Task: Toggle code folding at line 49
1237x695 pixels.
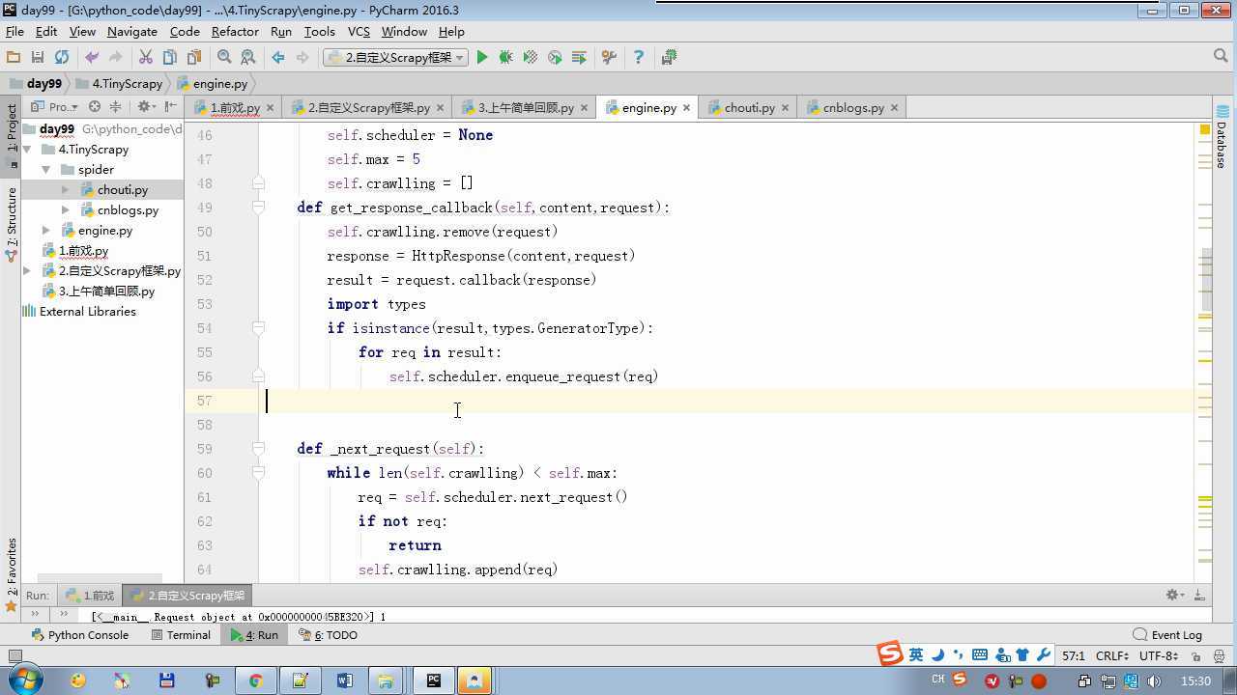Action: [258, 208]
